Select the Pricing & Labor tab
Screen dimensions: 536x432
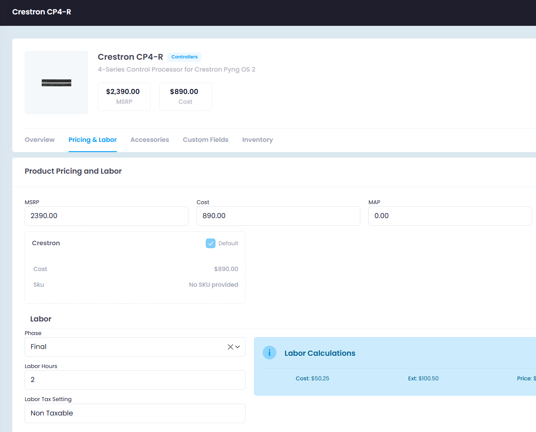(x=92, y=140)
